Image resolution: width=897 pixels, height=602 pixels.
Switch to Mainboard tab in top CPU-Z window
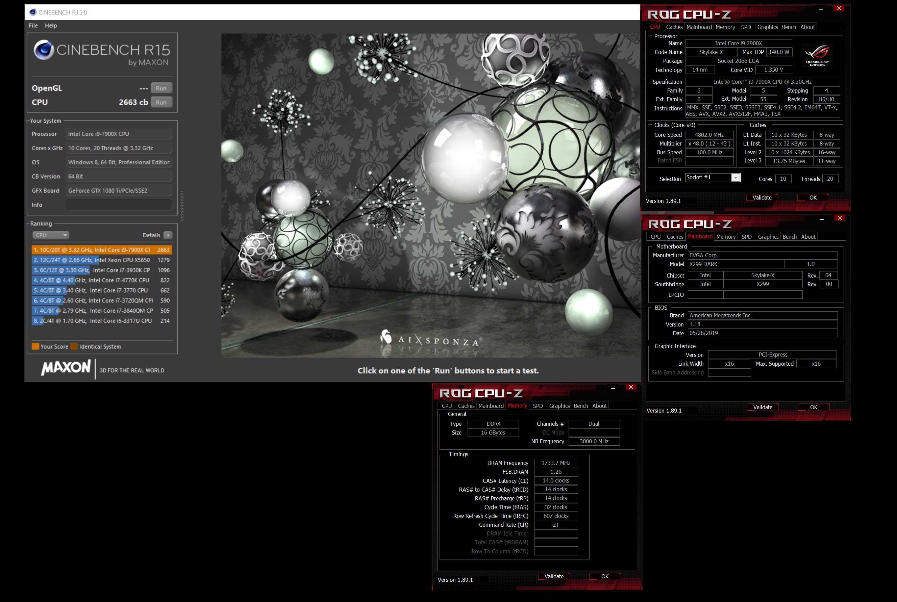(699, 27)
